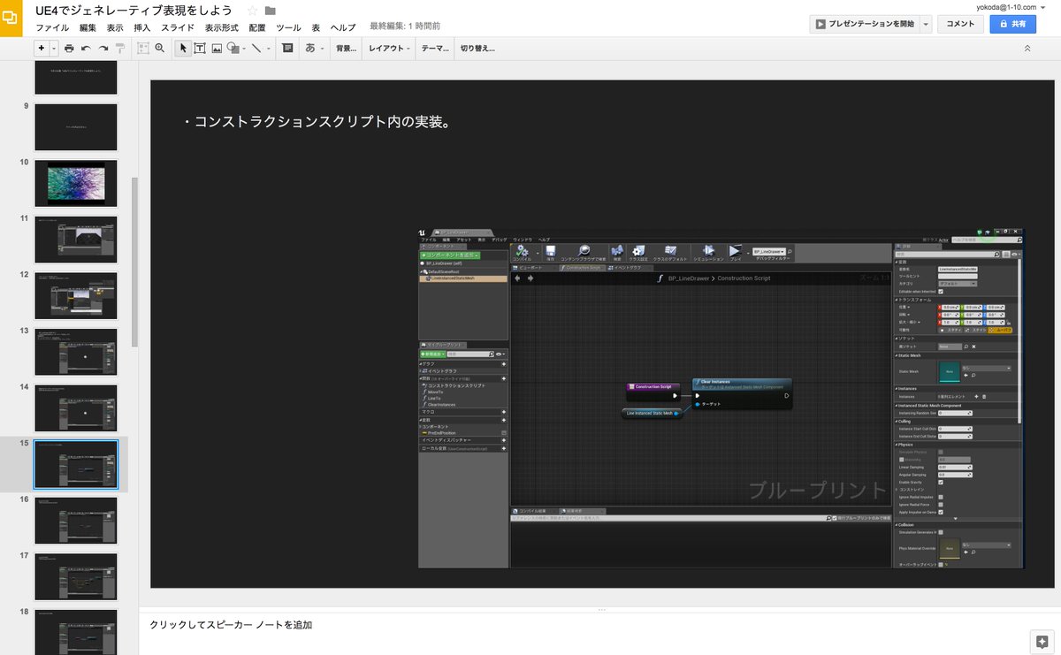The height and width of the screenshot is (655, 1061).
Task: Select the Unreal Blueprint screenshot image on slide
Action: [x=721, y=398]
